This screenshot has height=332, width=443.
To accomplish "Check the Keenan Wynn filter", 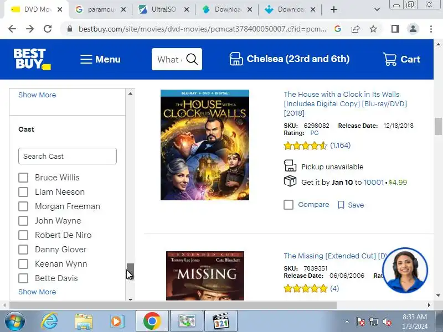I will (x=23, y=264).
